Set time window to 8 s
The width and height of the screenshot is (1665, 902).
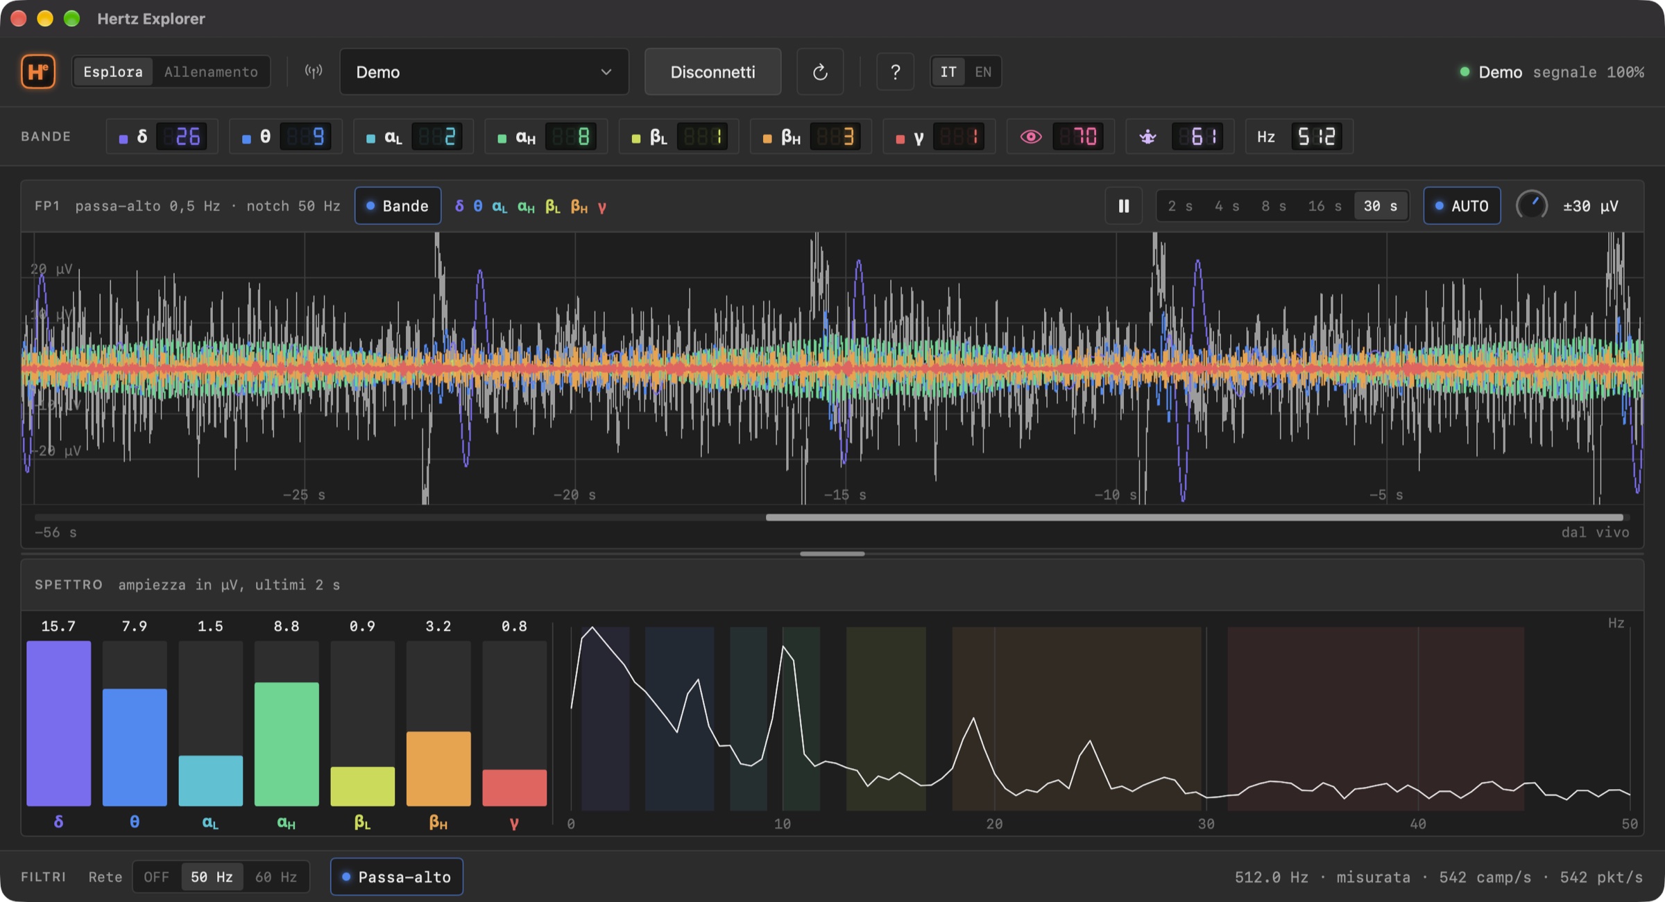click(1274, 206)
